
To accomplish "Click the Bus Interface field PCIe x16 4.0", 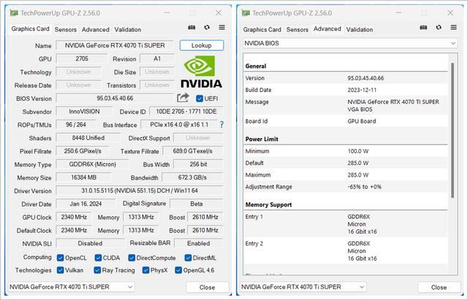I will pyautogui.click(x=179, y=125).
